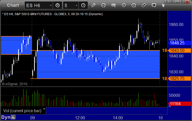Click the 1860.00 price axis label
This screenshot has height=121, width=192.
176,24
